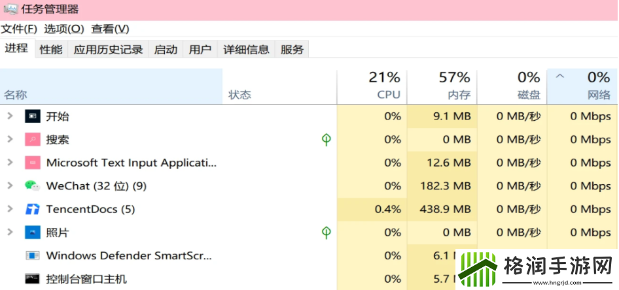Click the 开始 process icon
This screenshot has height=290, width=619.
tap(32, 116)
